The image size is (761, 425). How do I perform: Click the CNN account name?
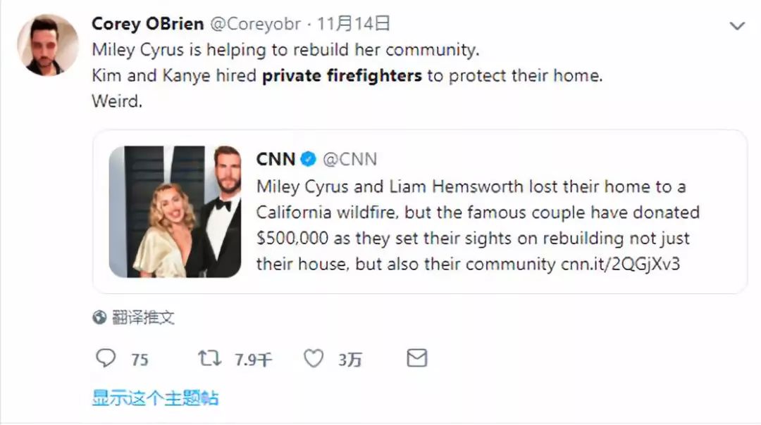pyautogui.click(x=276, y=159)
